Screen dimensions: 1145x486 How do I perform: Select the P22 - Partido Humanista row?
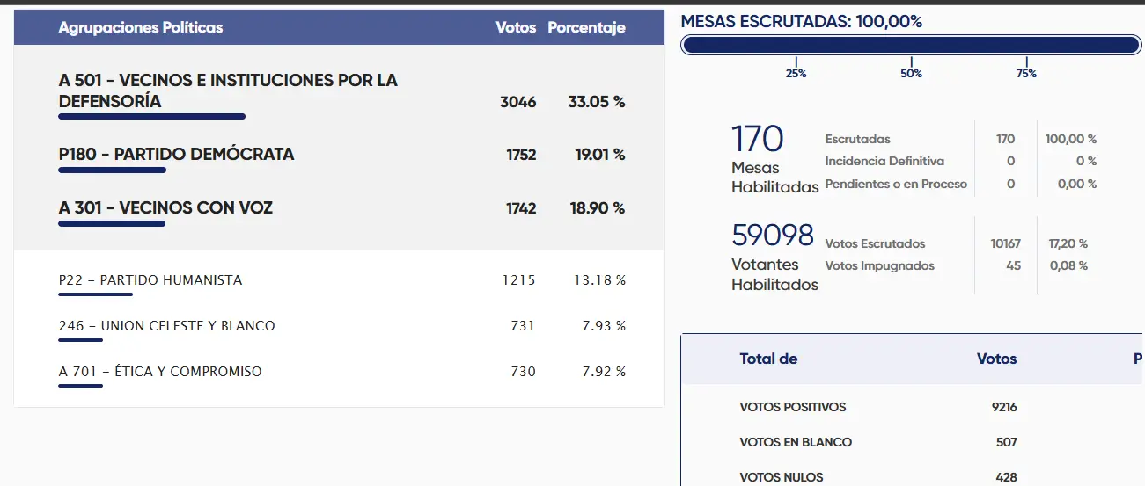click(150, 280)
